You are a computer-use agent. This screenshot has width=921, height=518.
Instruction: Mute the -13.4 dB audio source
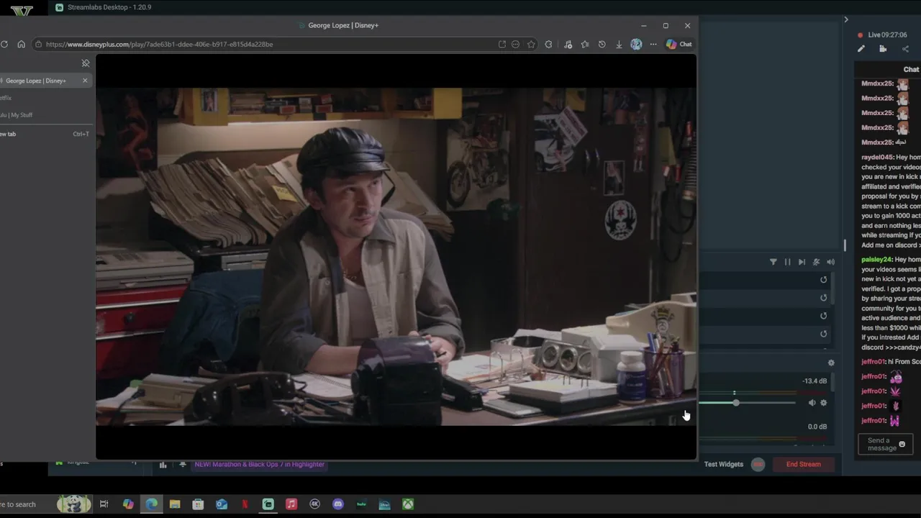point(812,403)
